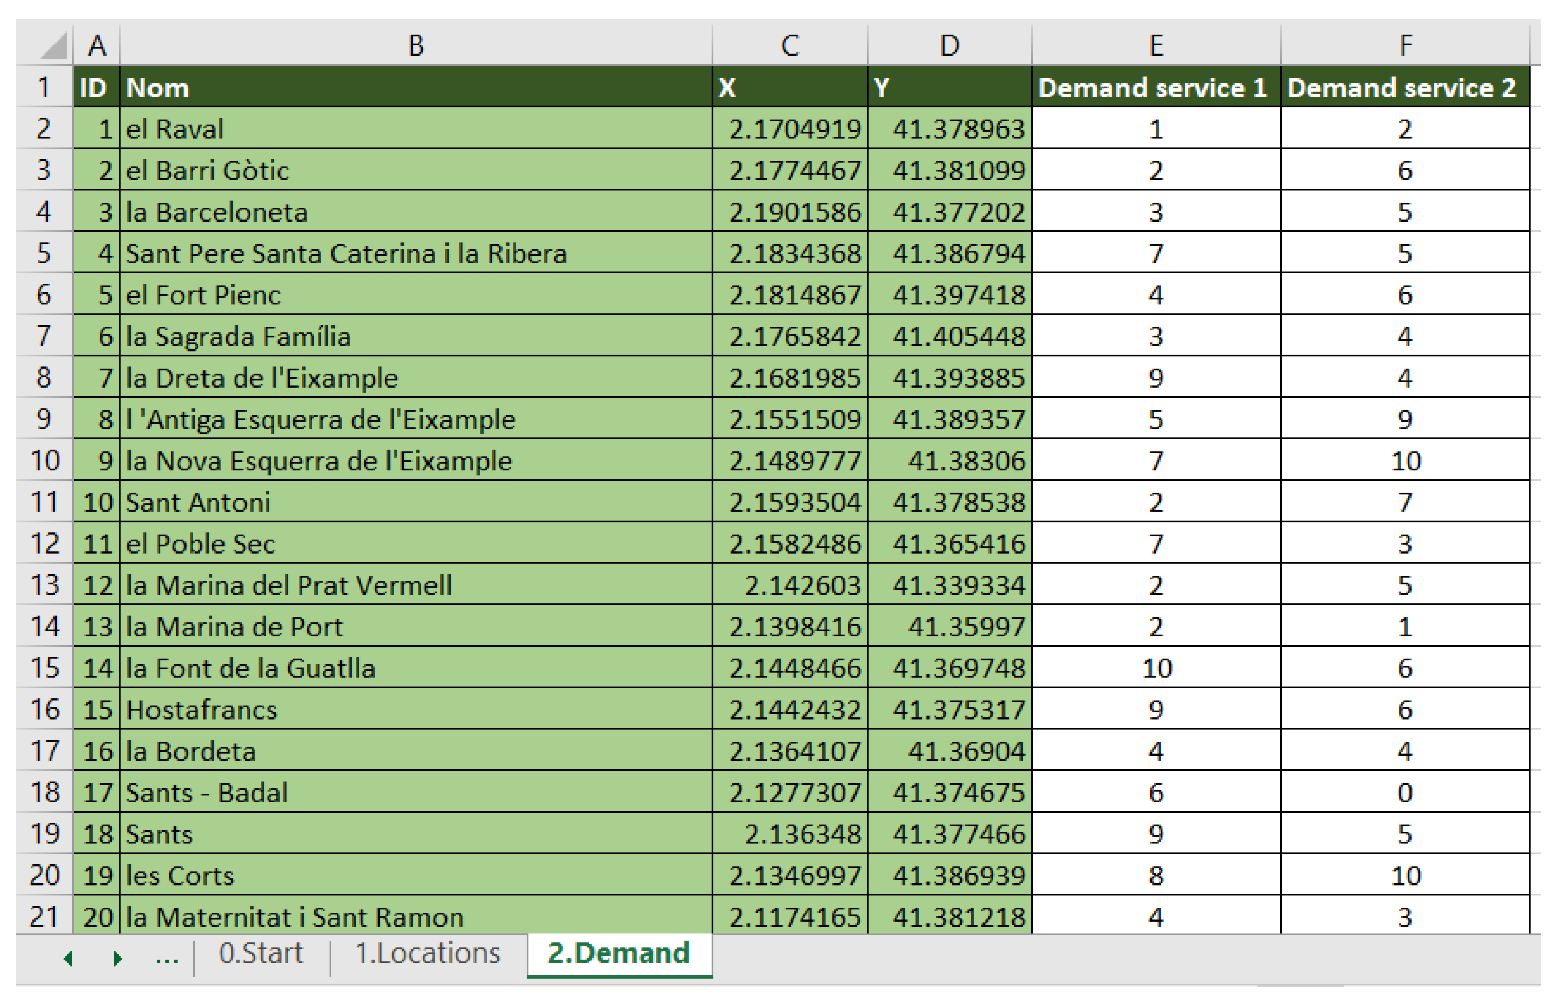This screenshot has width=1560, height=994.
Task: Click X value 2.1704919
Action: 790,128
